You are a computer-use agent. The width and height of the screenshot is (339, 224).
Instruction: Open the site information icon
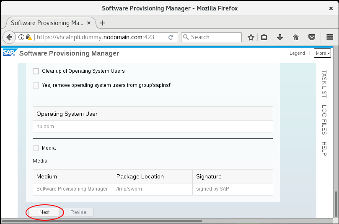21,37
